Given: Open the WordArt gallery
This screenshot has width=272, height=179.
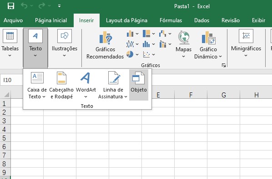Looking at the screenshot, I should point(86,85).
